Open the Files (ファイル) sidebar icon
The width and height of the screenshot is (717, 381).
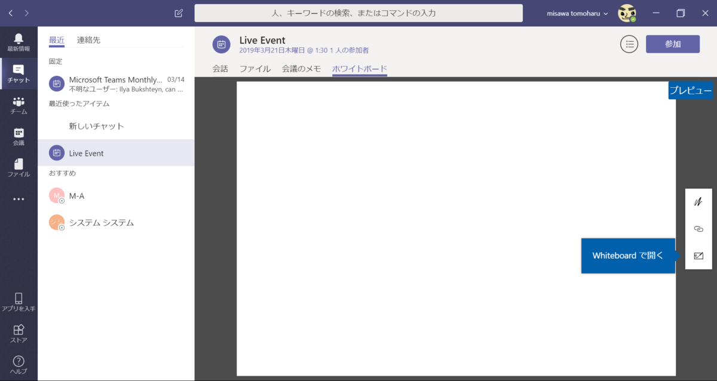(x=19, y=168)
